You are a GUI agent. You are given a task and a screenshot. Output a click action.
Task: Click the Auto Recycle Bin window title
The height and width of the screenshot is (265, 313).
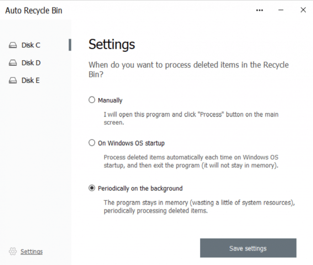[x=34, y=11]
